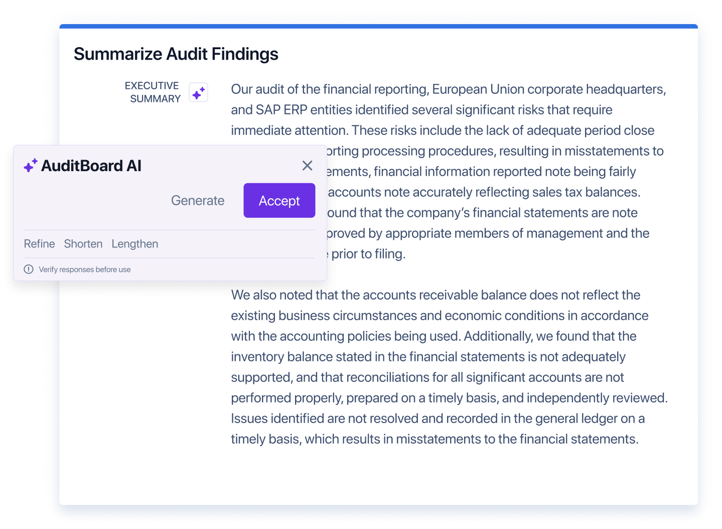Image resolution: width=722 pixels, height=529 pixels.
Task: Select Refine to adjust the summary
Action: click(x=39, y=244)
